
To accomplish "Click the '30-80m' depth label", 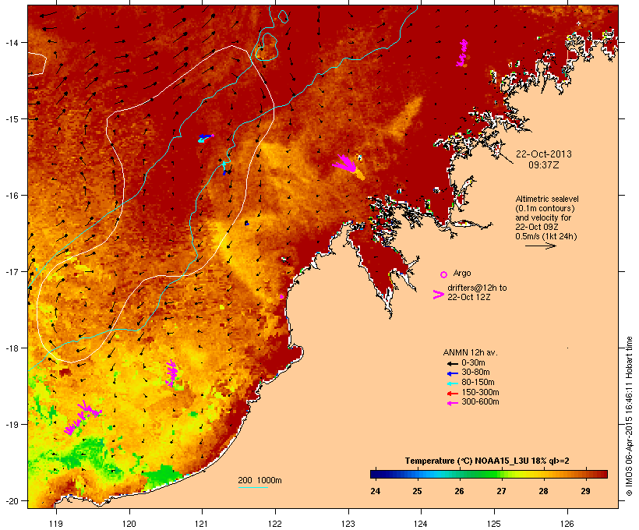I will coord(475,372).
